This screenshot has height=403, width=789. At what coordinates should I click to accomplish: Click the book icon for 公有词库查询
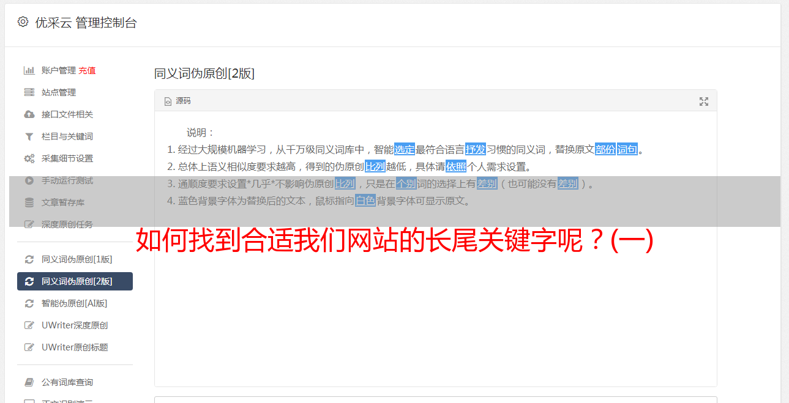(29, 382)
